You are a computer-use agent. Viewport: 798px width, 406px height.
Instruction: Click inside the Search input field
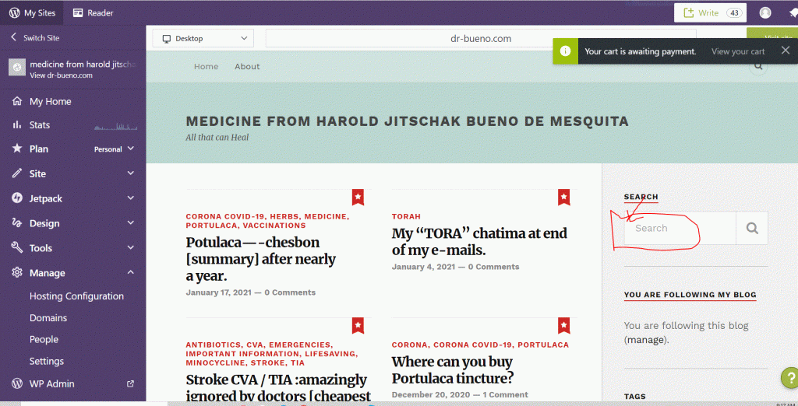click(x=680, y=229)
